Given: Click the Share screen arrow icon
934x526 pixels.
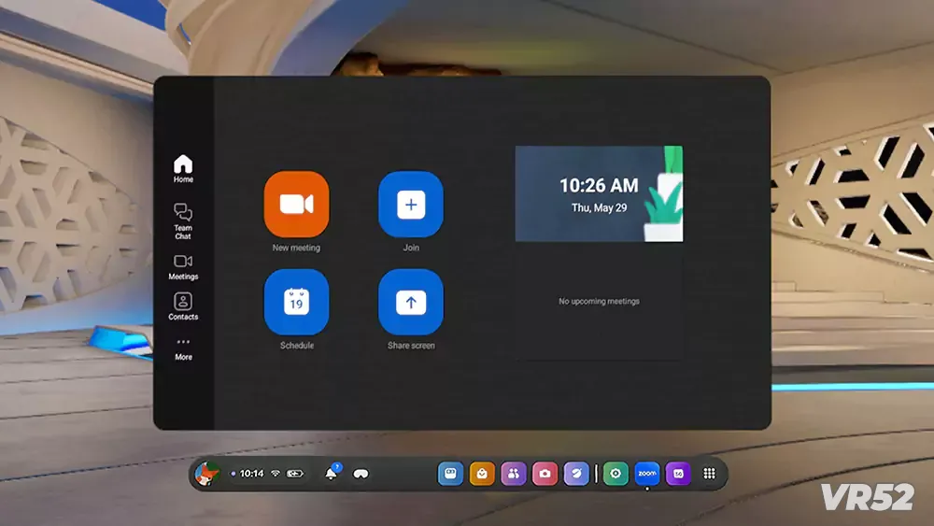Looking at the screenshot, I should coord(410,302).
